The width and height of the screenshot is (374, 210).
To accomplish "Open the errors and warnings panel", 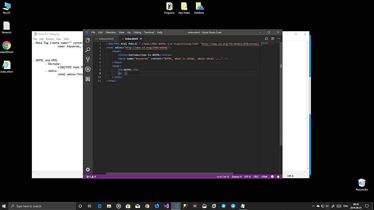I will point(91,176).
